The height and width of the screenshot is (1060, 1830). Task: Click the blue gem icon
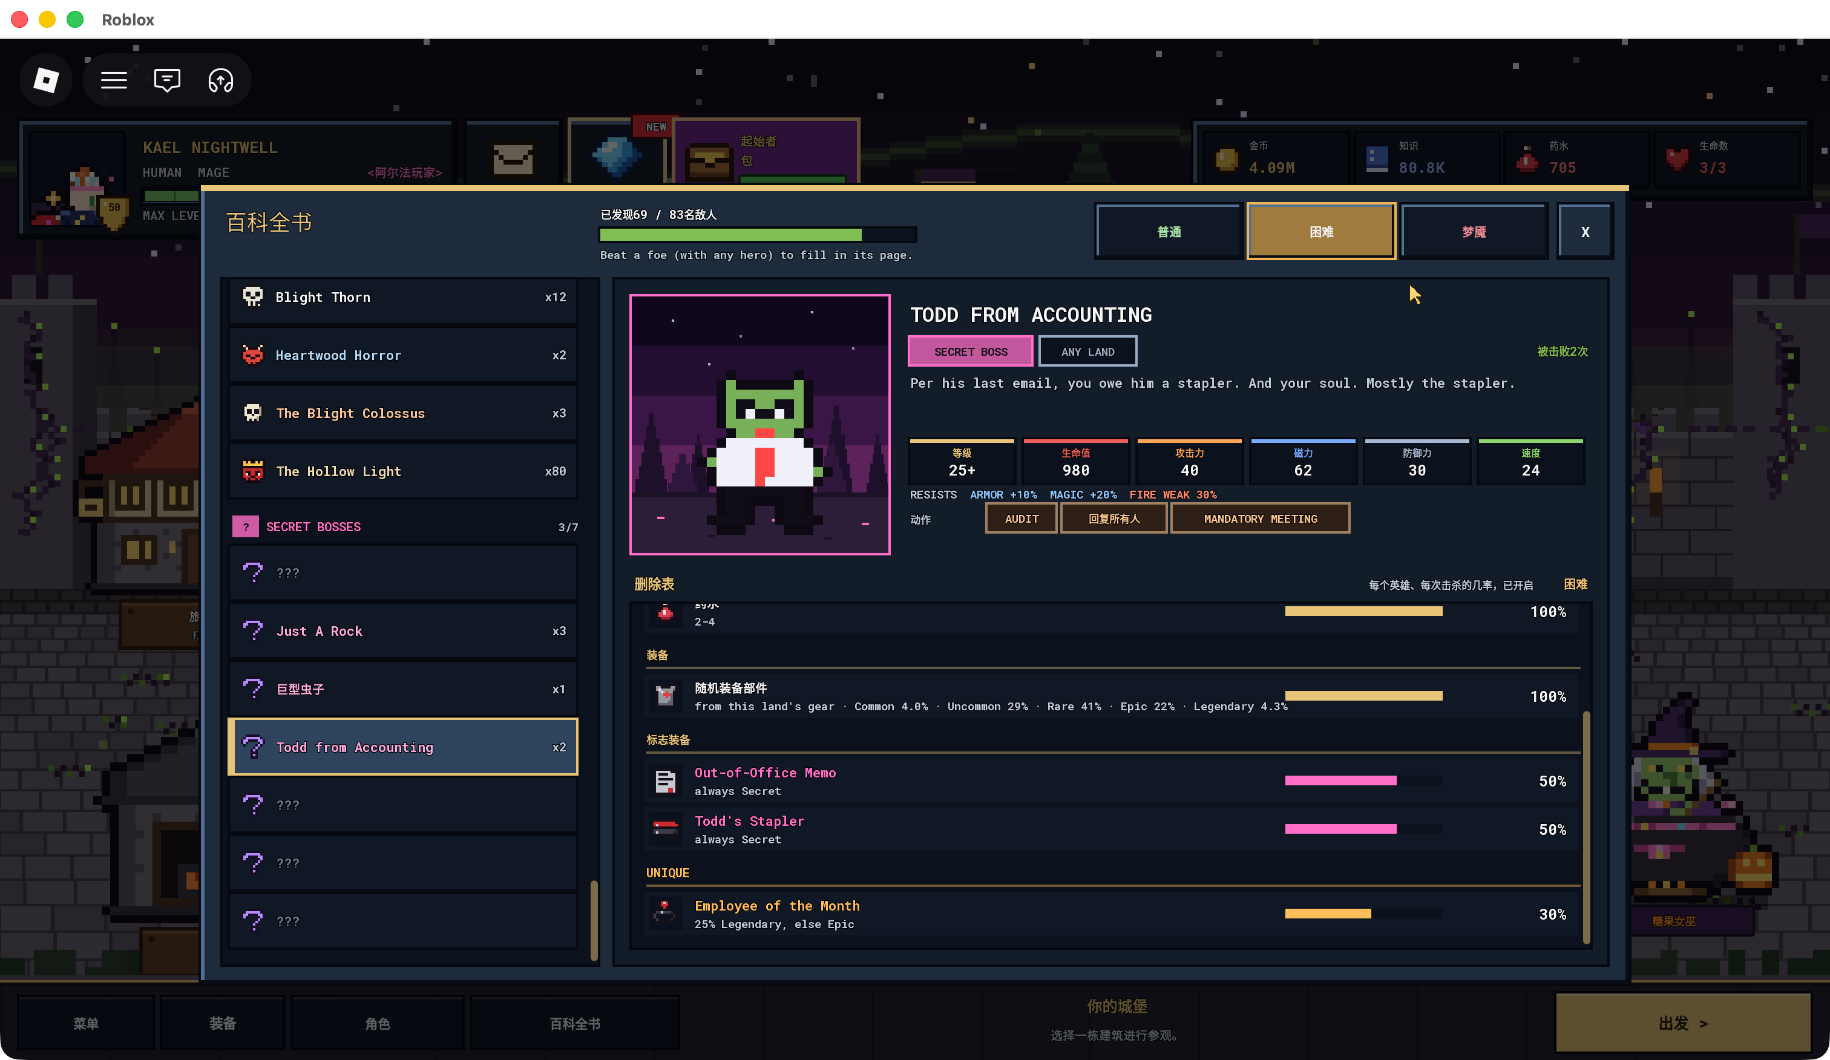coord(616,156)
